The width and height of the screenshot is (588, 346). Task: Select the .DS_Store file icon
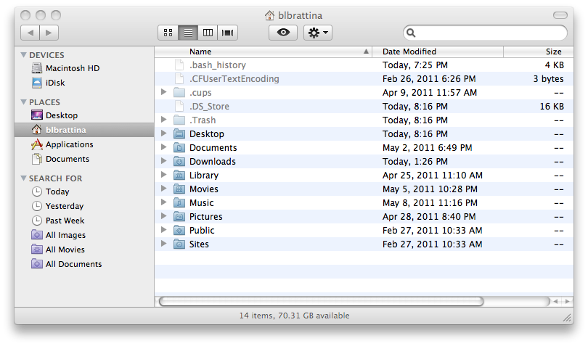coord(179,107)
